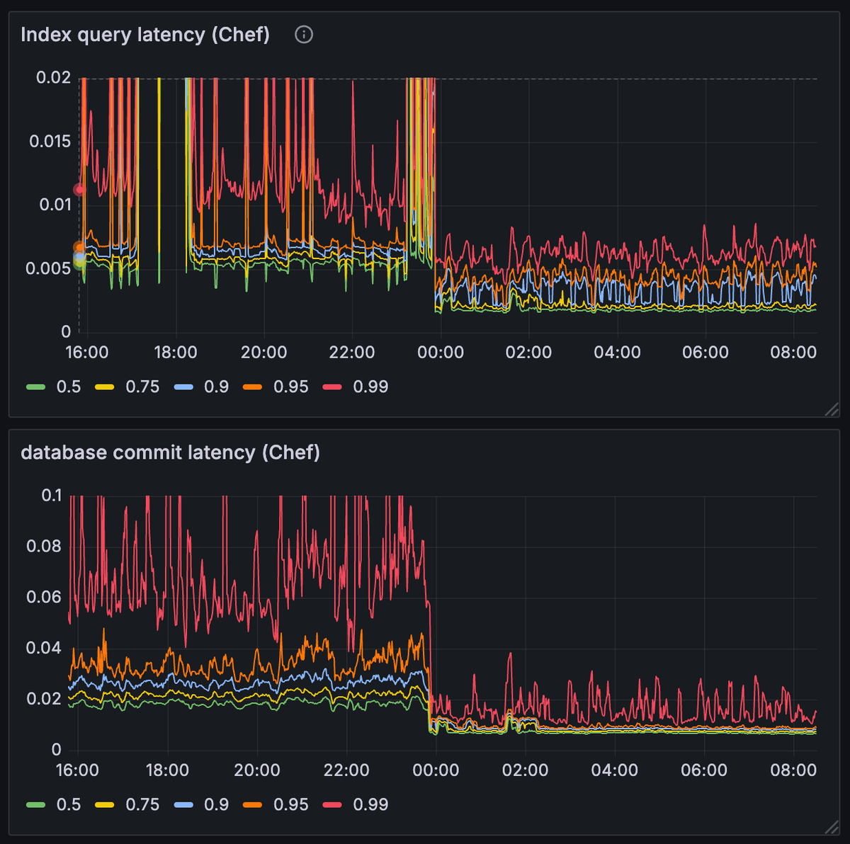
Task: Click 06:00 tick label on database commit chart
Action: click(704, 770)
